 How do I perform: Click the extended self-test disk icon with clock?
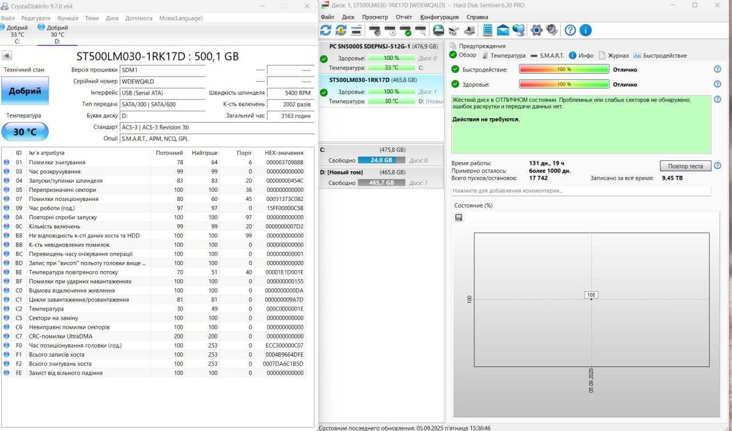[390, 30]
